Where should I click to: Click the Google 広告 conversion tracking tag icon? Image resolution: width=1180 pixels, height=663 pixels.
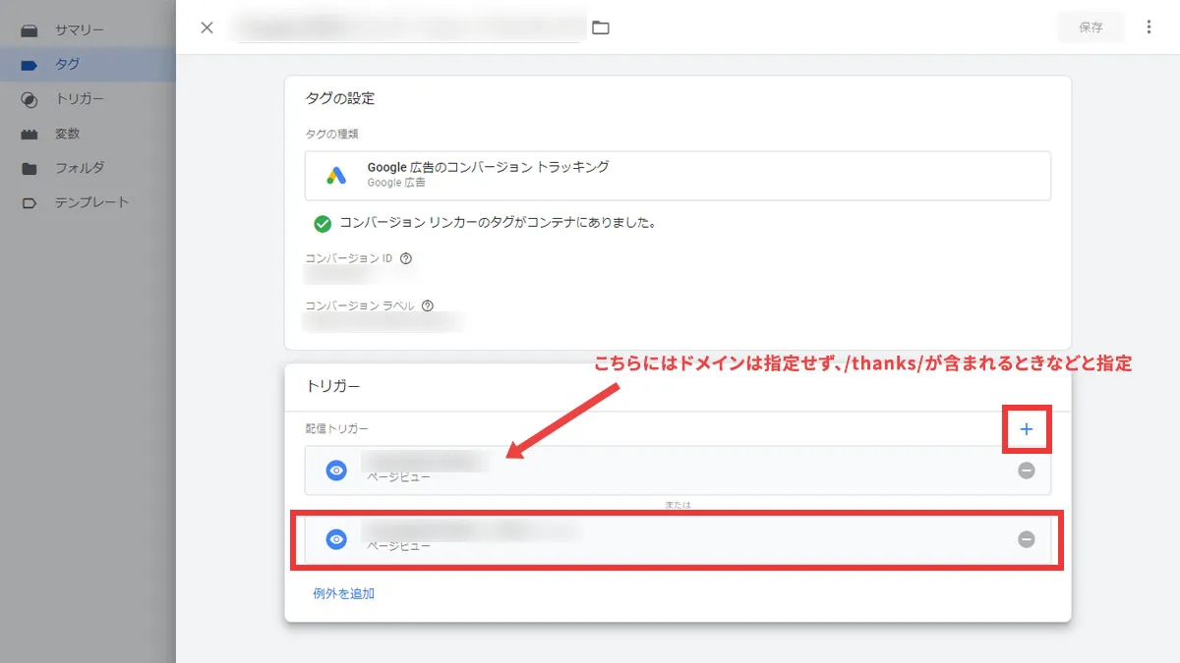click(334, 176)
